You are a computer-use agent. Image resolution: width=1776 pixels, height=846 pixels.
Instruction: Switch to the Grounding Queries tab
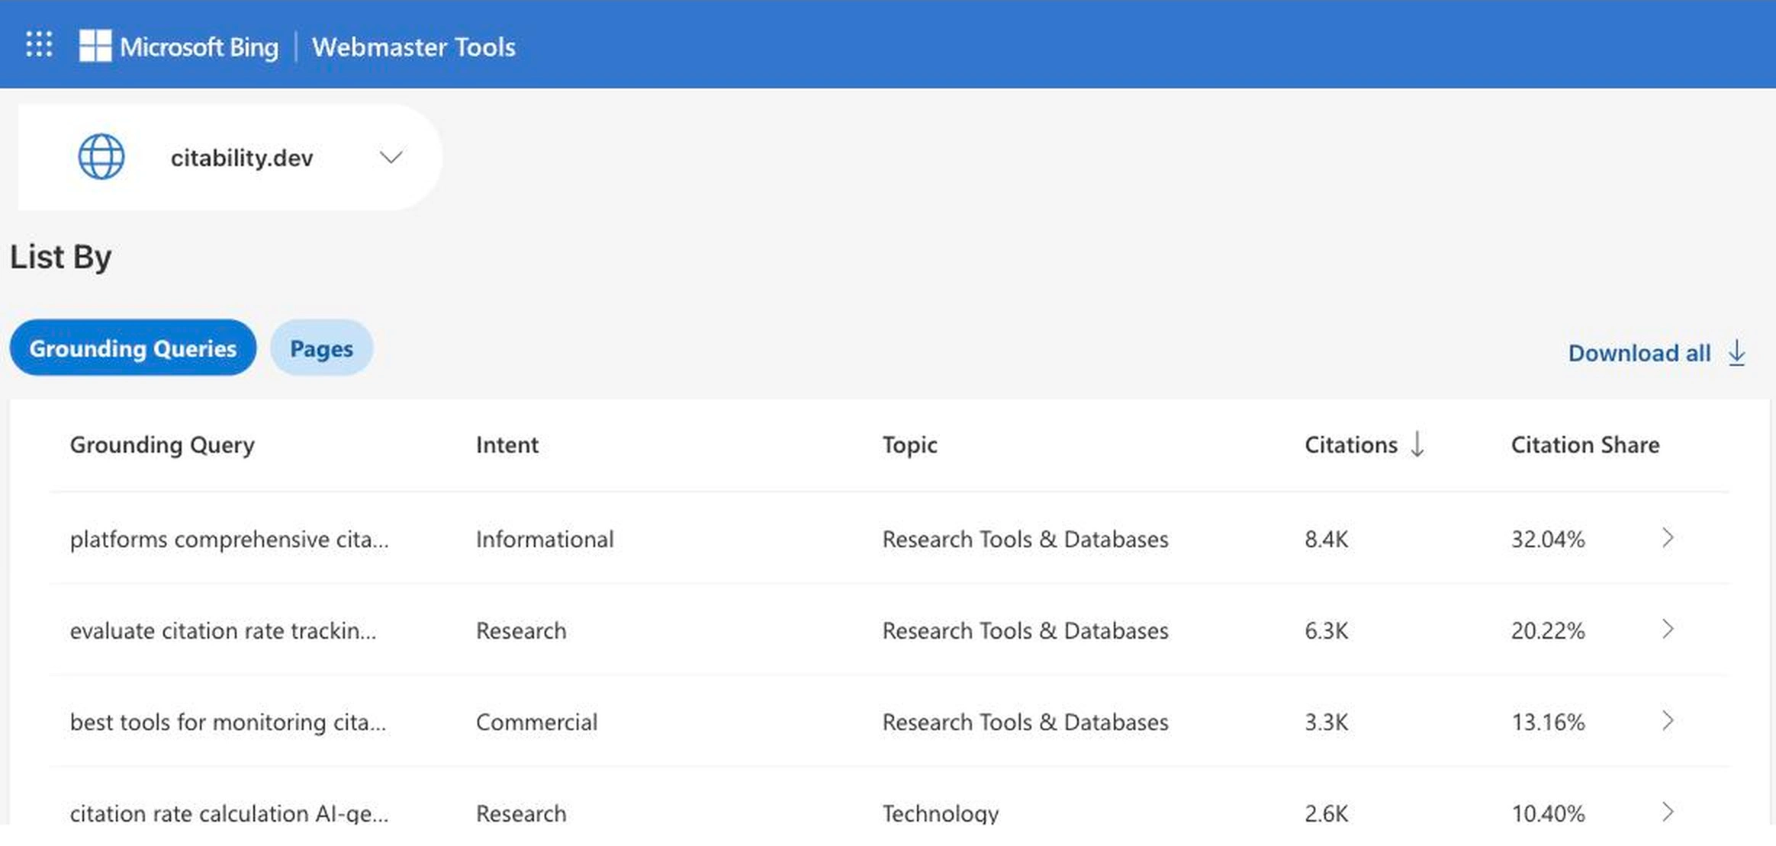click(133, 348)
